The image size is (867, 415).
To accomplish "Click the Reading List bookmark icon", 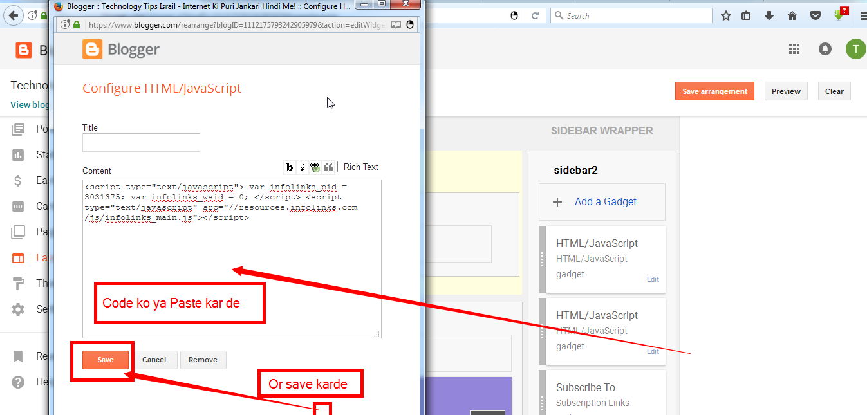I will [18, 356].
